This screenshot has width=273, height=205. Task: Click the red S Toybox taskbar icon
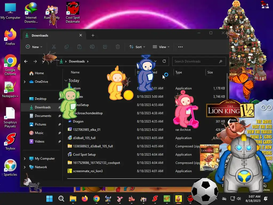click(x=155, y=199)
